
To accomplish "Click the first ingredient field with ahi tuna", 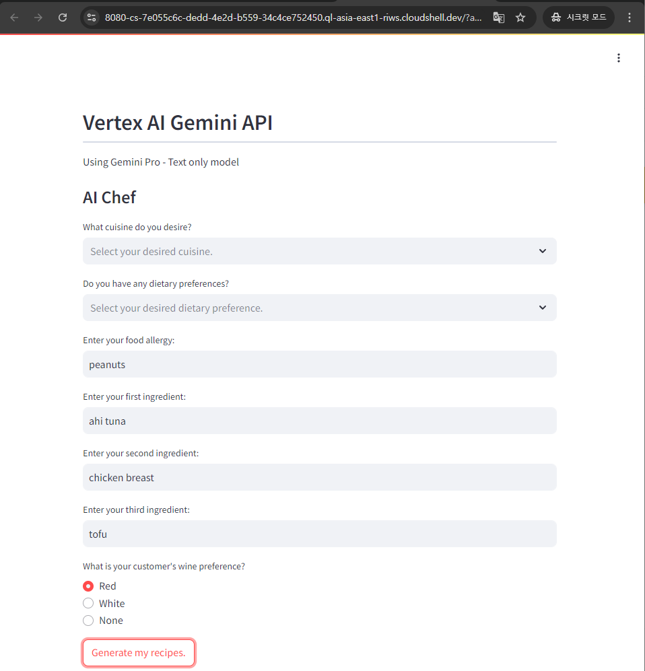I will pos(319,421).
